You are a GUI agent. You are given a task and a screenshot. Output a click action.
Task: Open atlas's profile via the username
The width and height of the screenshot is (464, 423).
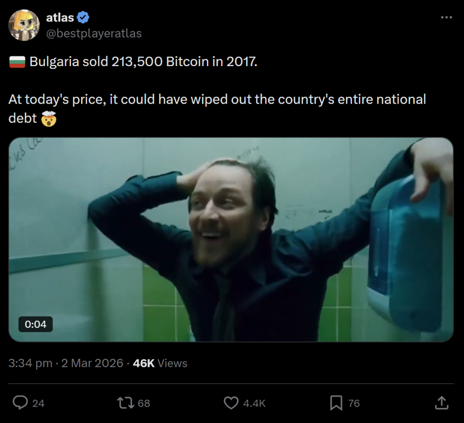coord(59,17)
